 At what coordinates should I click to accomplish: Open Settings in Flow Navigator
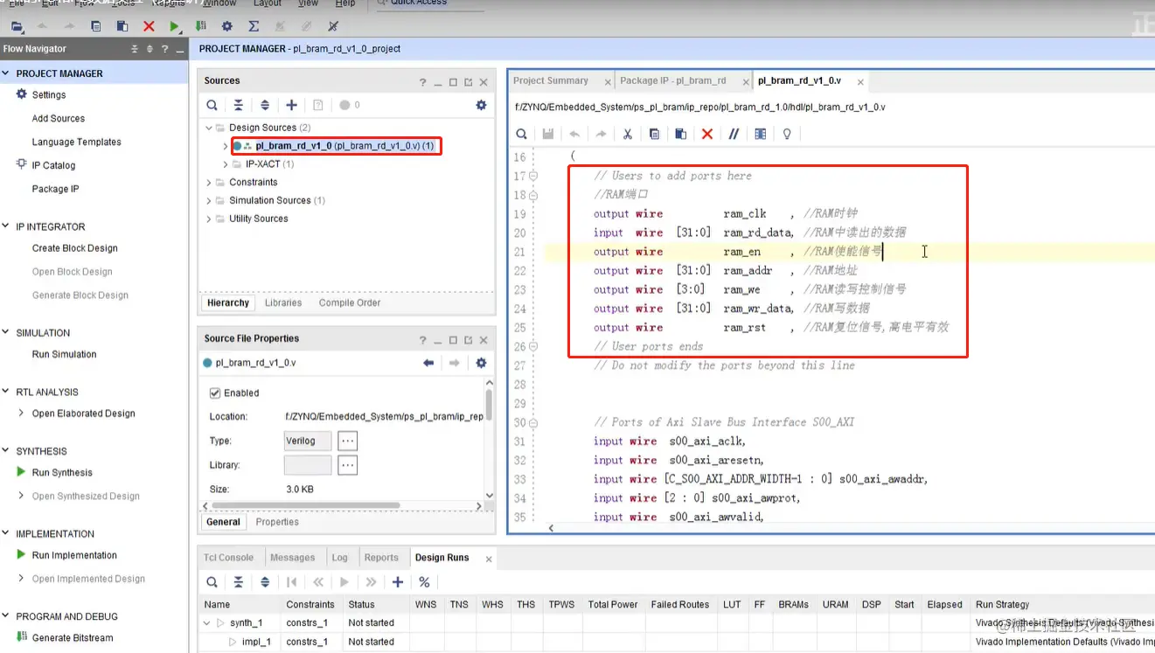[x=49, y=95]
